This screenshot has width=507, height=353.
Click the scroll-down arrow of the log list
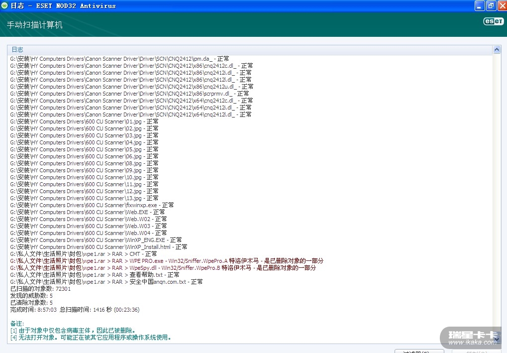coord(497,339)
